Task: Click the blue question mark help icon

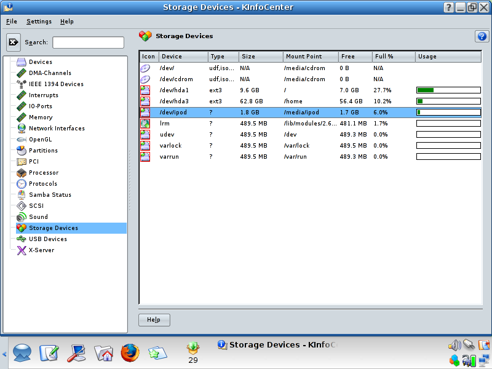Action: tap(482, 36)
